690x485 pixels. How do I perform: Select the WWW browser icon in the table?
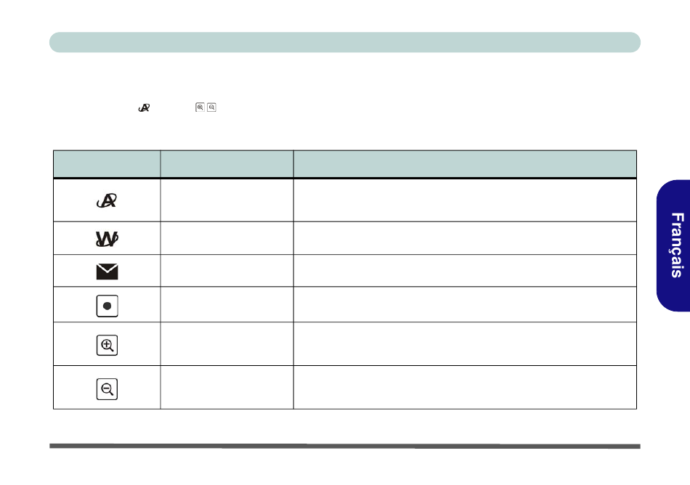pyautogui.click(x=107, y=239)
